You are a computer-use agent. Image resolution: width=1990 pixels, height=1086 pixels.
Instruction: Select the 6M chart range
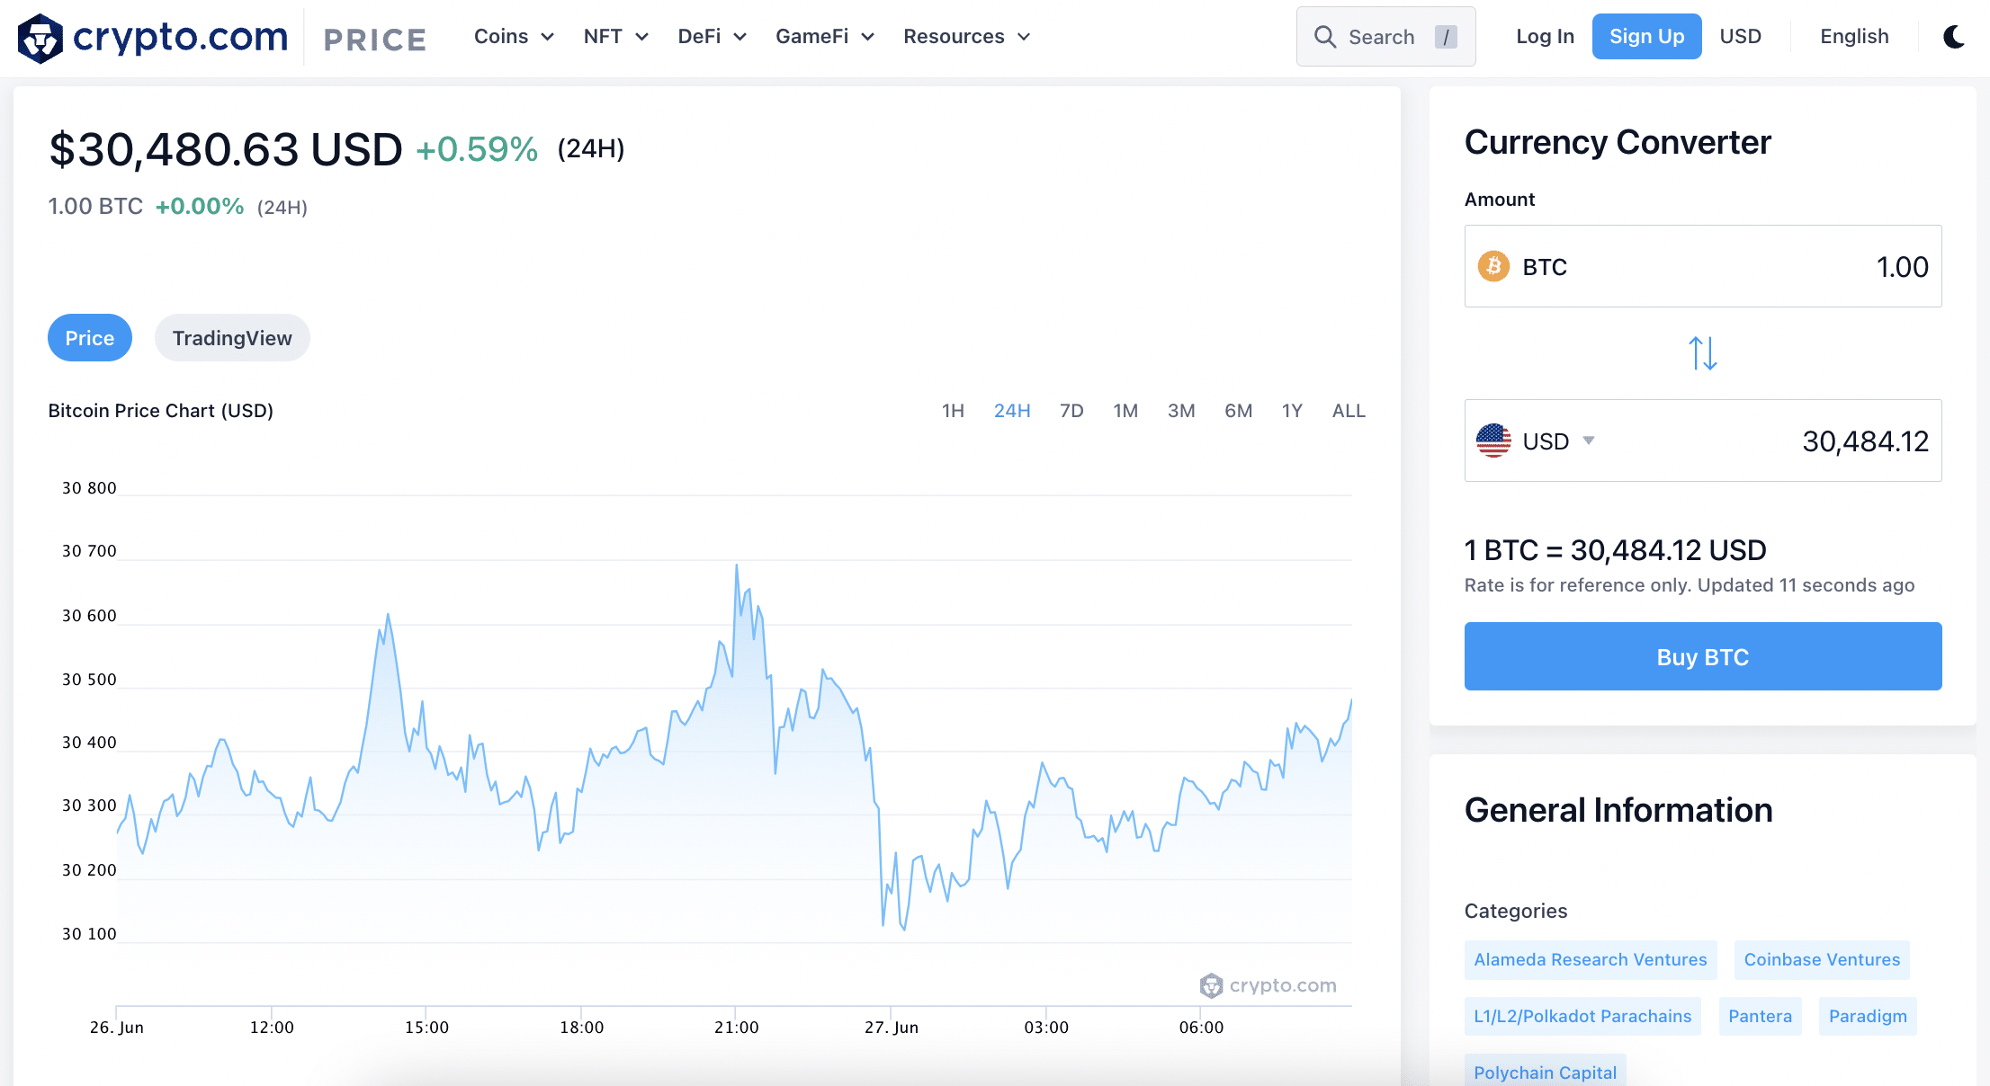point(1238,411)
